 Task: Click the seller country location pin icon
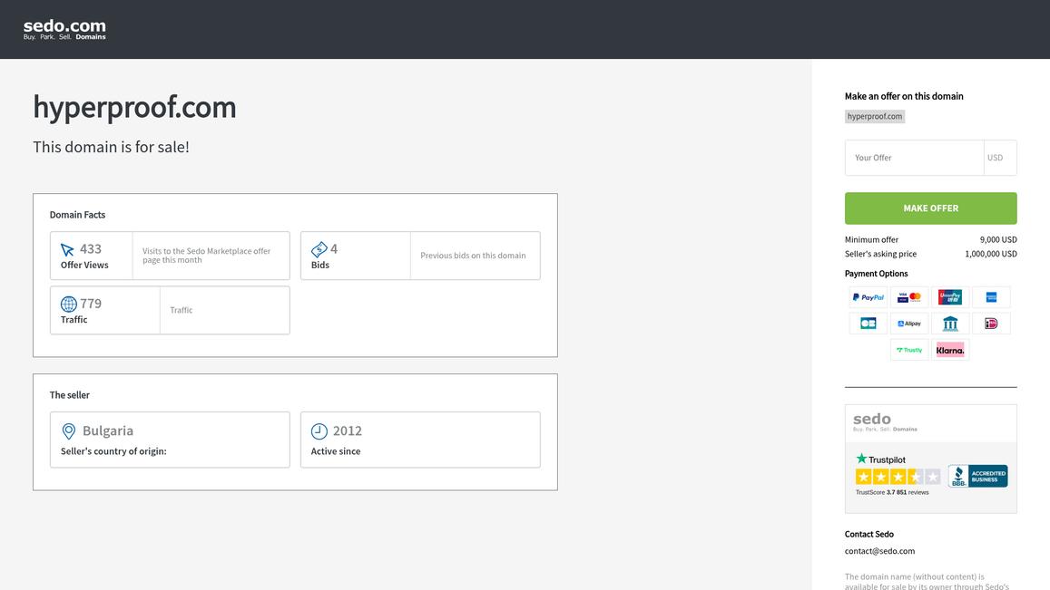tap(68, 431)
